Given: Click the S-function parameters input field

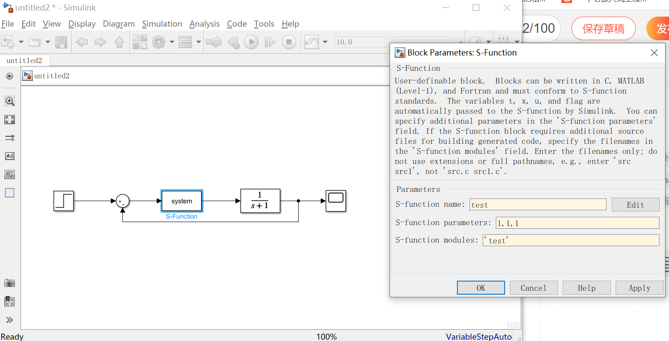Looking at the screenshot, I should (x=577, y=223).
